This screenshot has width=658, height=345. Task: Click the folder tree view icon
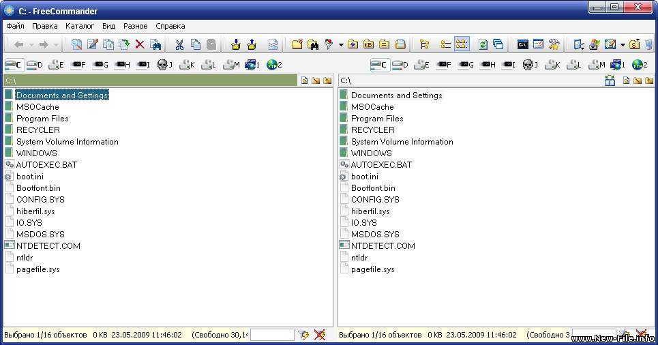pos(424,45)
